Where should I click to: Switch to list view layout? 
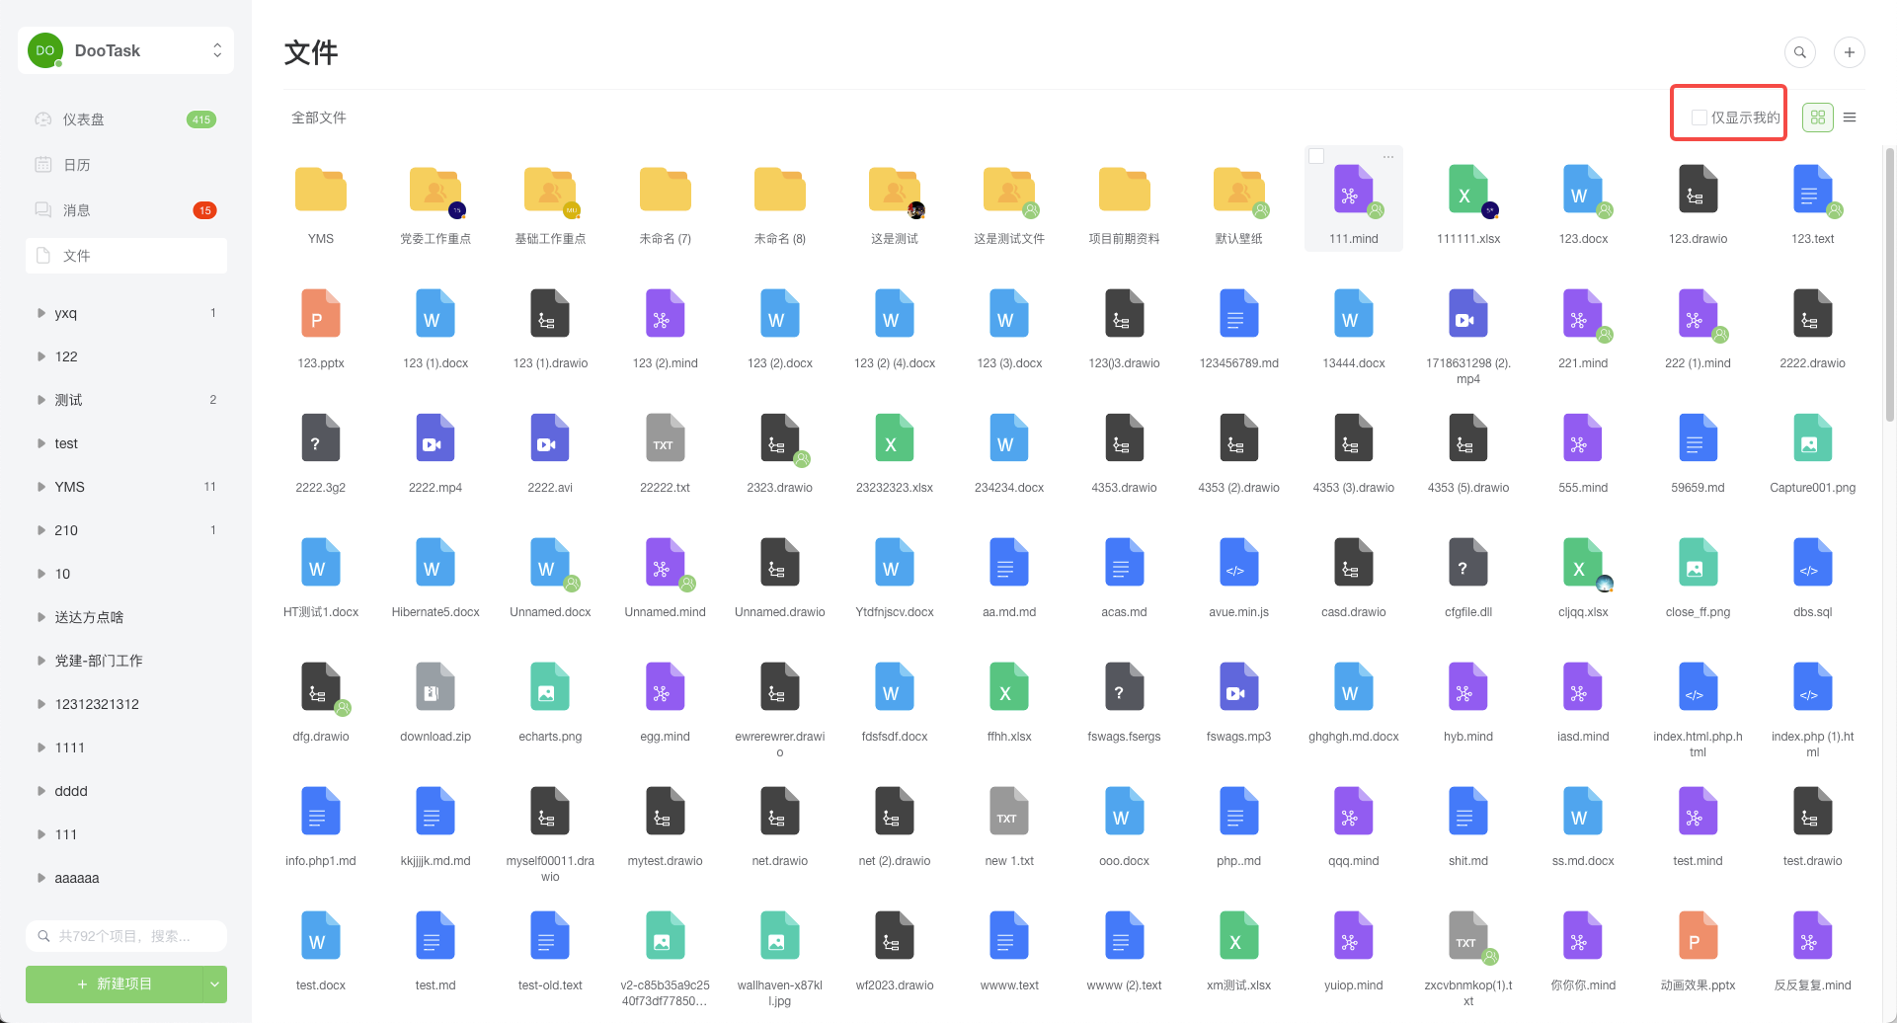[1851, 117]
